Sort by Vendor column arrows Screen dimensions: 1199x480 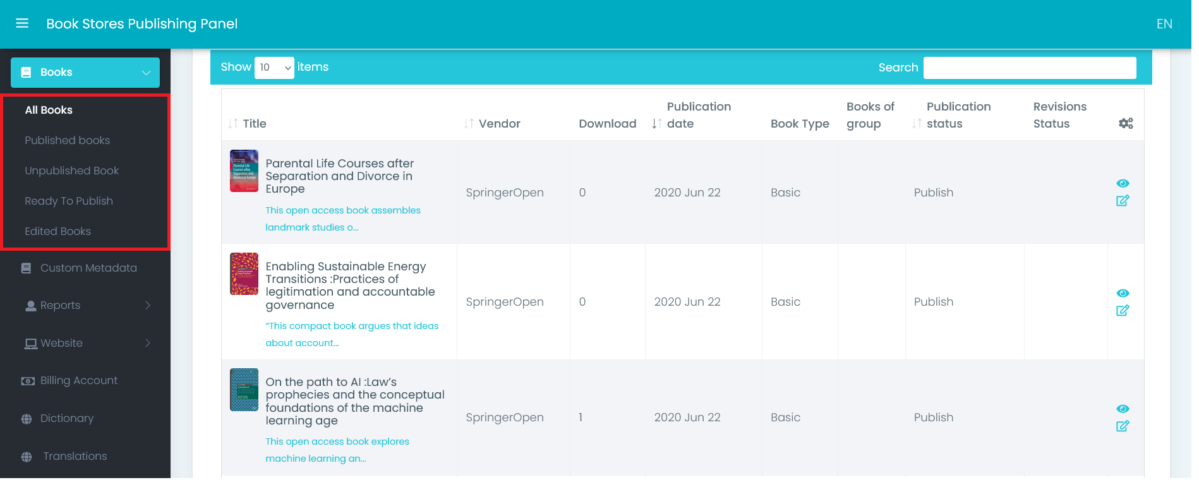click(x=469, y=124)
